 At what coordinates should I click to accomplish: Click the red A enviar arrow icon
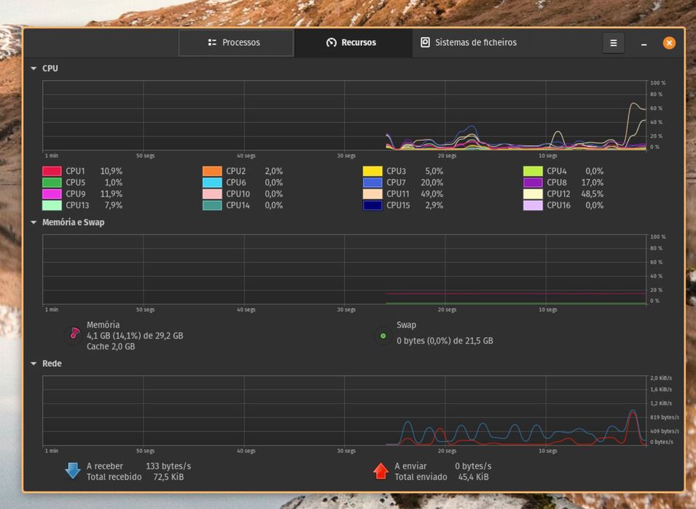point(381,471)
